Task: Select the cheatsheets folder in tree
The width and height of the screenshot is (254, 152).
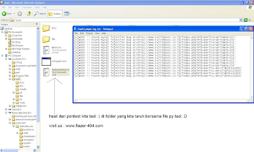Action: 29,136
